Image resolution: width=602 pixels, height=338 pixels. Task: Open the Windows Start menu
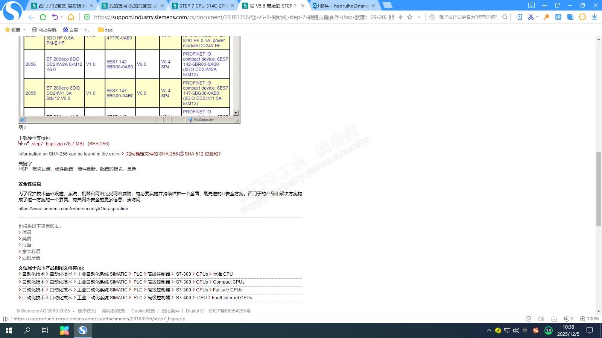point(9,330)
